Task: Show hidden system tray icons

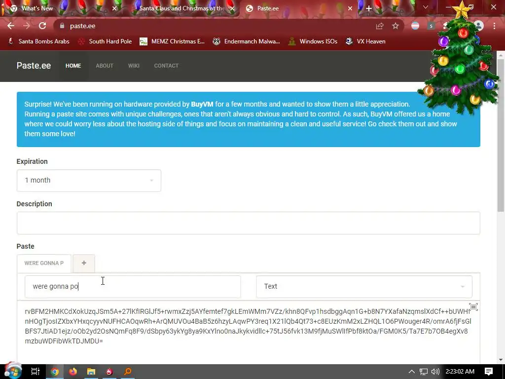Action: coord(411,372)
